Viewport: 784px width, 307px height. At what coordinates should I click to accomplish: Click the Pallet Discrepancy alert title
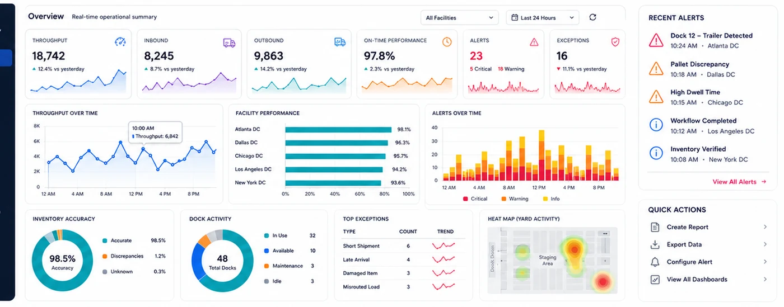699,64
